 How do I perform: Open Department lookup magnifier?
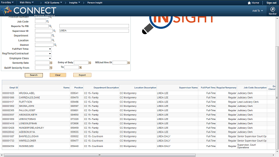tap(53, 36)
